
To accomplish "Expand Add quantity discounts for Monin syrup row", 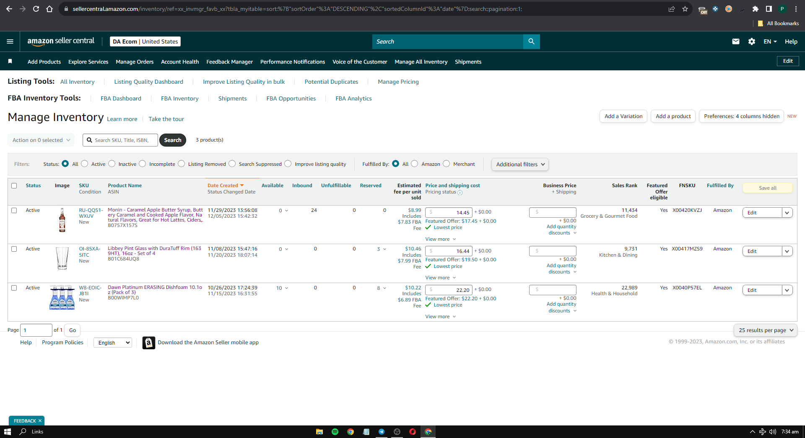I will coord(561,230).
